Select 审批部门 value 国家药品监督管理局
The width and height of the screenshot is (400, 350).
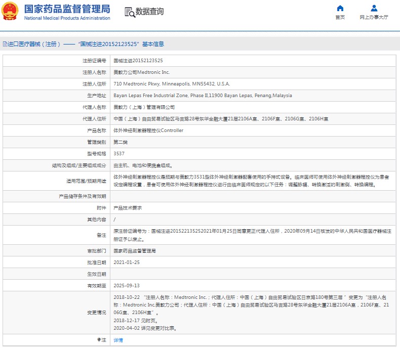[x=135, y=251]
